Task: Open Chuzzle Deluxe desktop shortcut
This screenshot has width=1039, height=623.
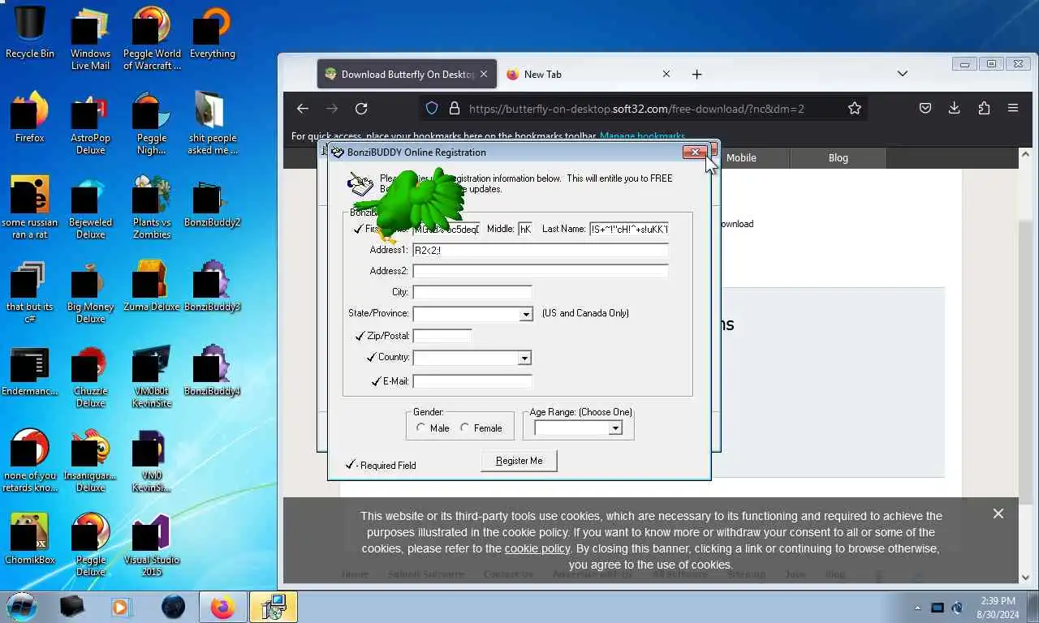Action: [90, 376]
